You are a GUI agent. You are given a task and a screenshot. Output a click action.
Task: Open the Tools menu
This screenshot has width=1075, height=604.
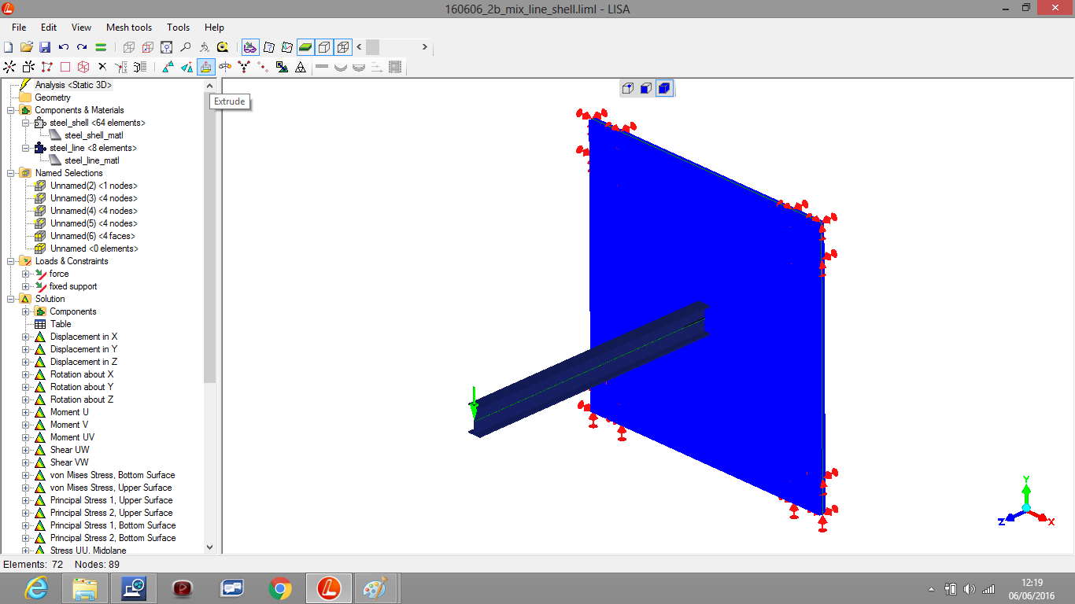(178, 28)
